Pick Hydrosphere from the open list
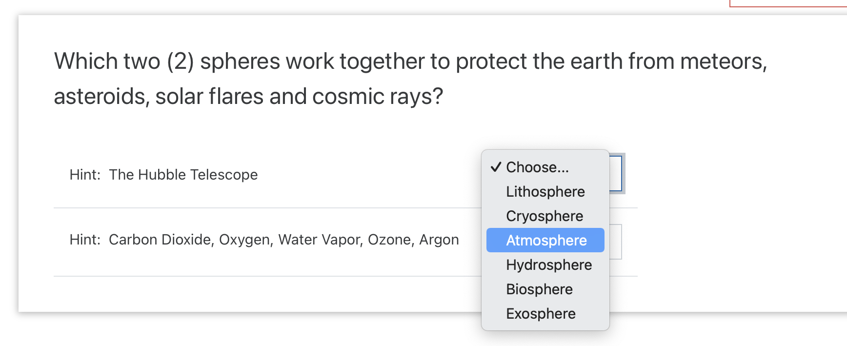Viewport: 847px width, 346px height. [548, 265]
